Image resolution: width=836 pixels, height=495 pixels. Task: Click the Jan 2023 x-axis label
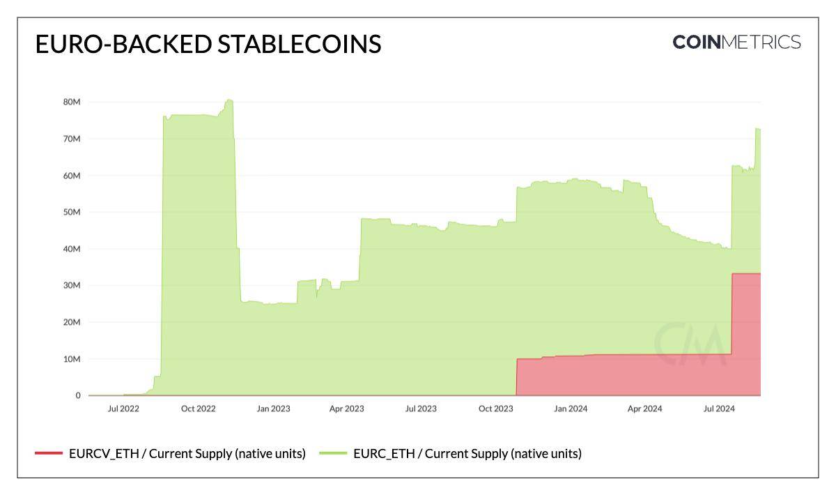273,409
